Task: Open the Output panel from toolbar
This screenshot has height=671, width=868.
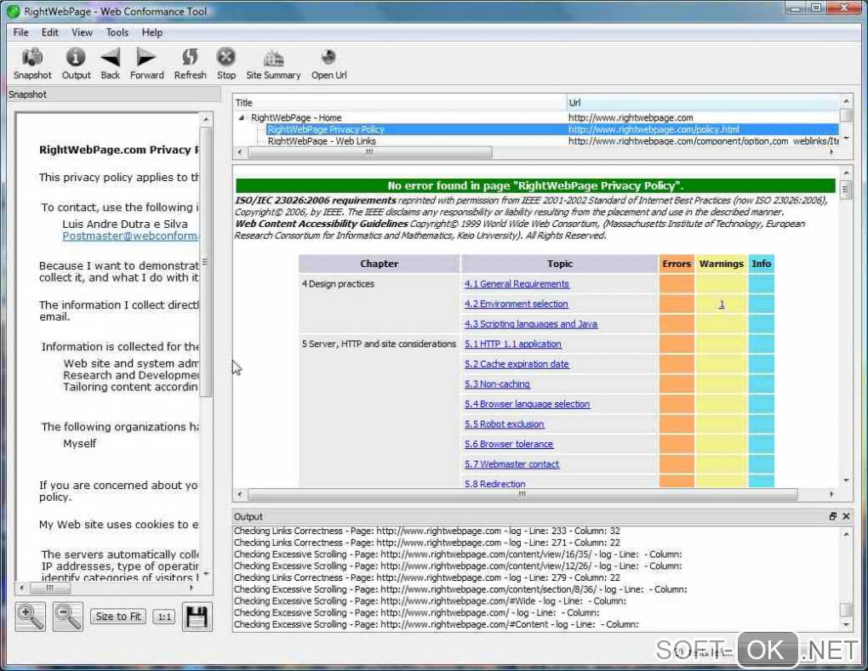Action: click(x=76, y=58)
